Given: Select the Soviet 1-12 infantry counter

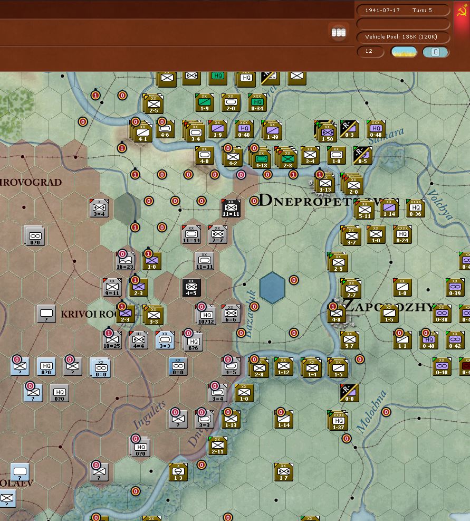Looking at the screenshot, I should pos(284,366).
